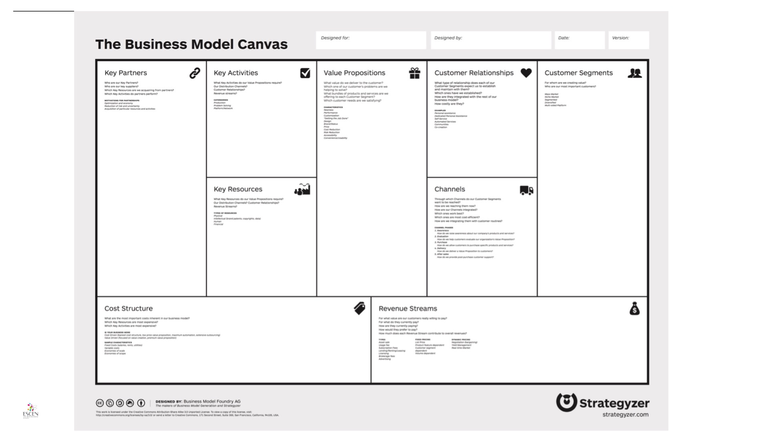Click the Customer Relationships heart icon
This screenshot has width=769, height=432.
tap(526, 73)
